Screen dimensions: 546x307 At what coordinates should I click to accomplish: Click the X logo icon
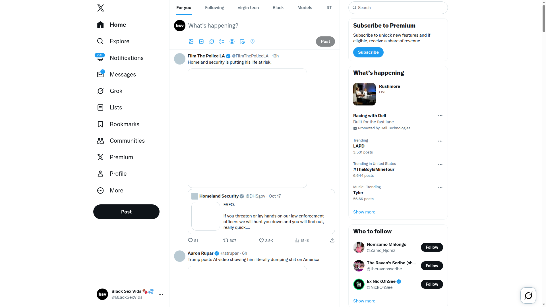click(x=101, y=8)
